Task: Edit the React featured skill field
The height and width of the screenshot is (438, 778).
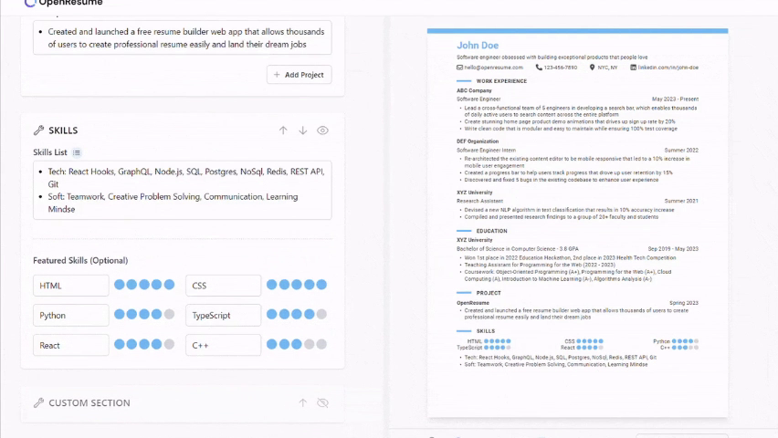Action: coord(71,345)
